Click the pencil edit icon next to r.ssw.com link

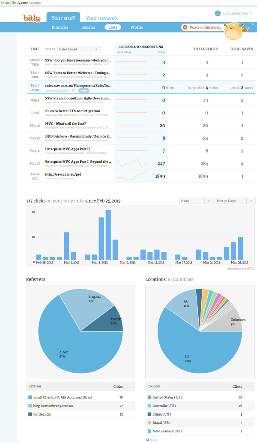click(x=74, y=90)
